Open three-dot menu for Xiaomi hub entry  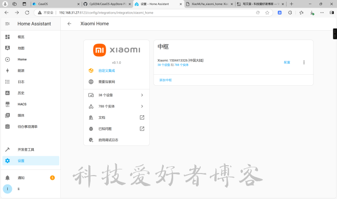click(304, 62)
